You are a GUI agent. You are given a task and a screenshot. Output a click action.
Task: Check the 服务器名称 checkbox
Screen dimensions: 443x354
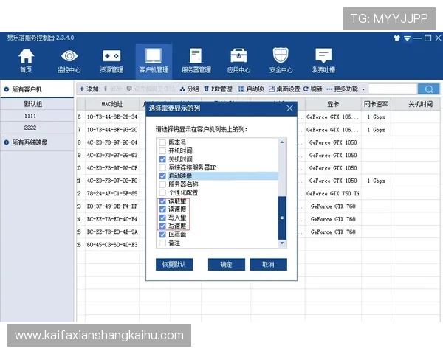tap(162, 184)
